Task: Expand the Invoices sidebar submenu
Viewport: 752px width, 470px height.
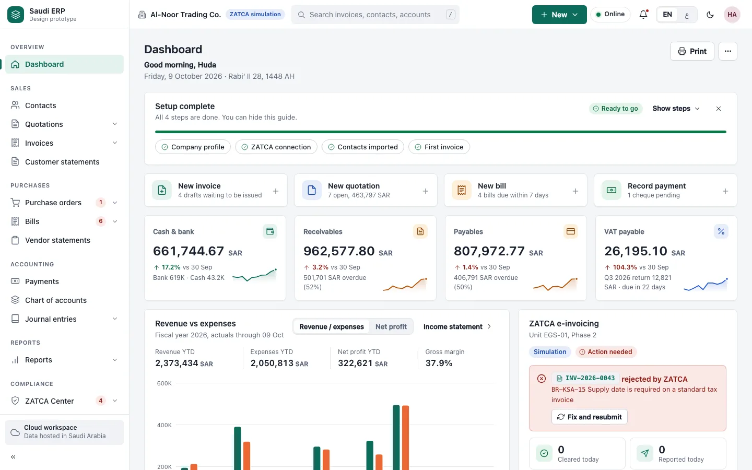Action: click(x=115, y=143)
